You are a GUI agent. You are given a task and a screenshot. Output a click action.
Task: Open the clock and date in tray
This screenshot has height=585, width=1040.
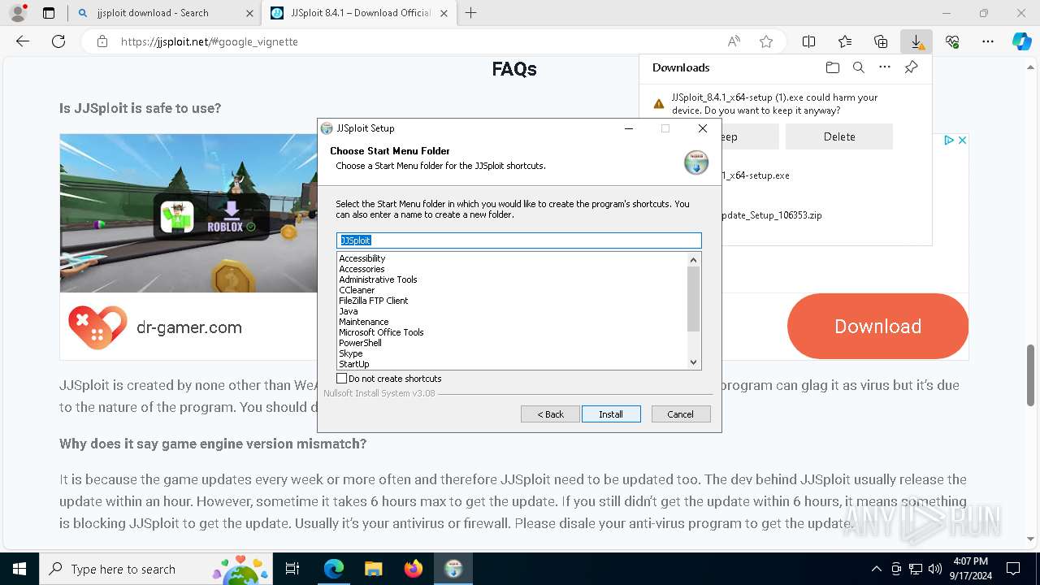click(x=968, y=569)
